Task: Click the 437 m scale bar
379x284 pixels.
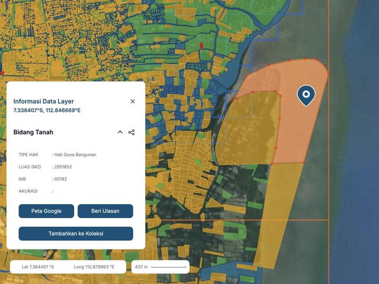Action: coord(160,267)
